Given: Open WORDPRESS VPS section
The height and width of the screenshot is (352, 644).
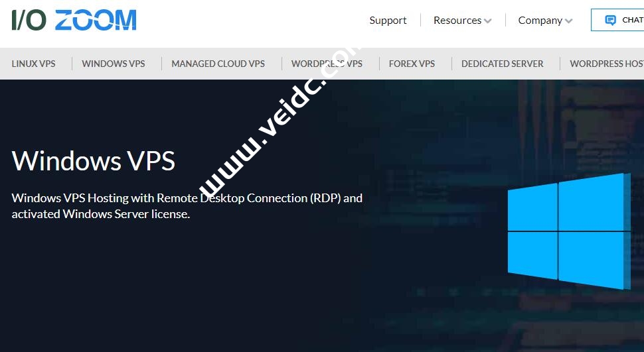Looking at the screenshot, I should tap(327, 64).
